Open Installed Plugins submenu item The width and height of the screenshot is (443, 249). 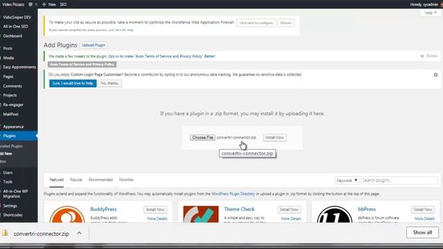pyautogui.click(x=11, y=146)
